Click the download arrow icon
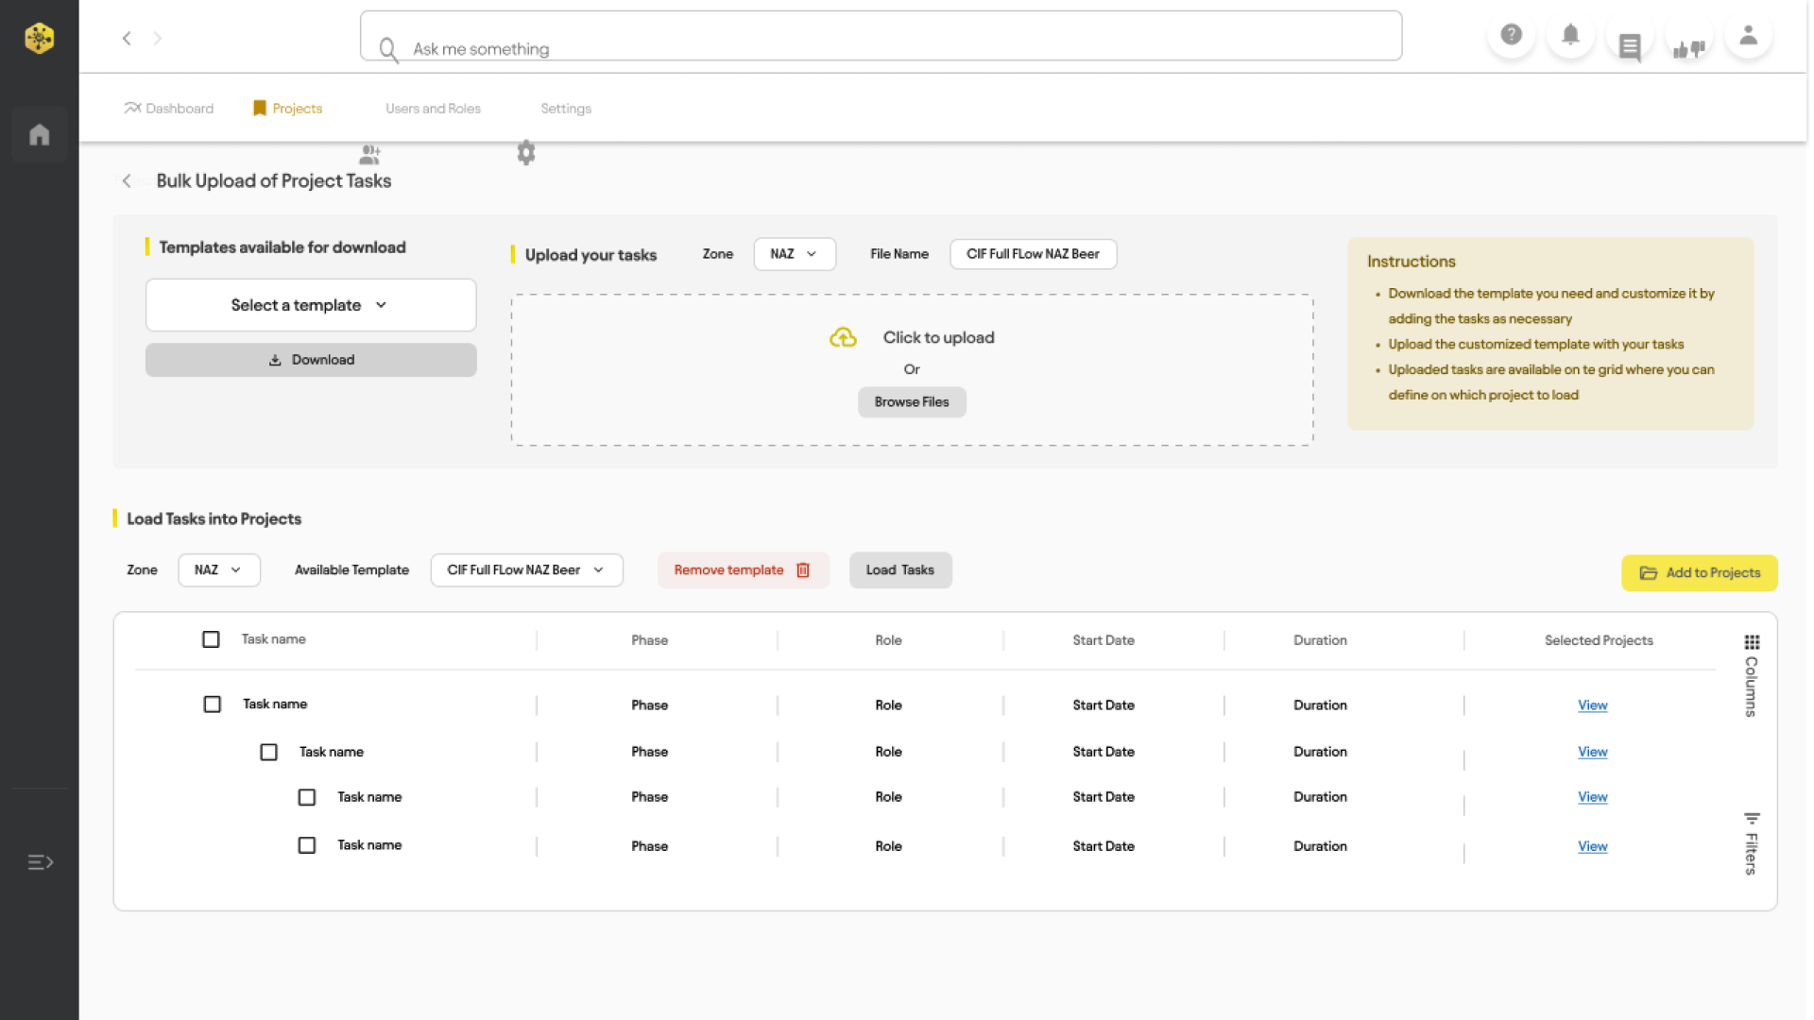 (275, 360)
